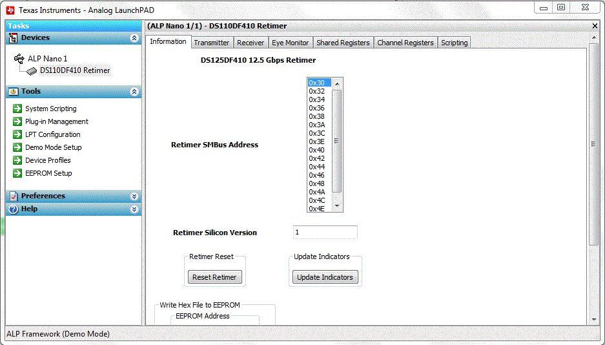Click the main panel scrollbar up arrow

point(594,37)
